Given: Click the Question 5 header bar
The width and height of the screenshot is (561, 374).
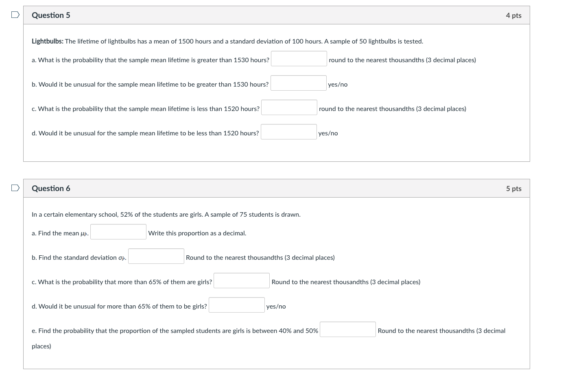Looking at the screenshot, I should (277, 15).
